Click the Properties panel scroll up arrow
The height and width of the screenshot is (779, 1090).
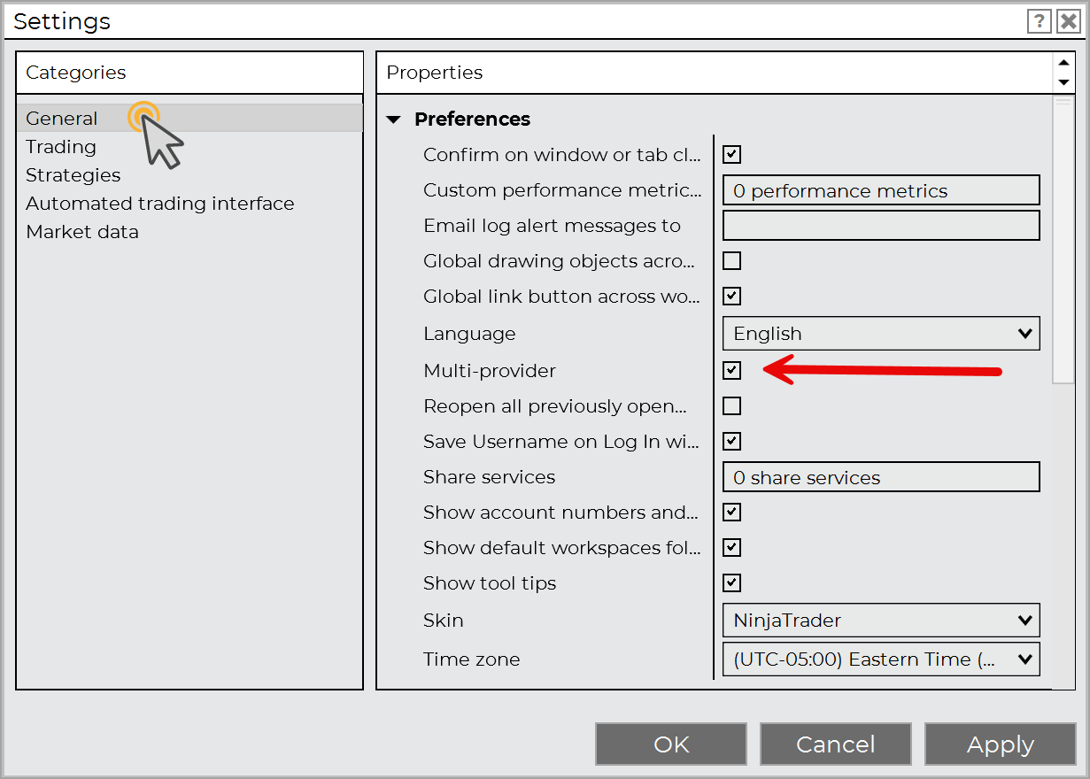tap(1063, 63)
